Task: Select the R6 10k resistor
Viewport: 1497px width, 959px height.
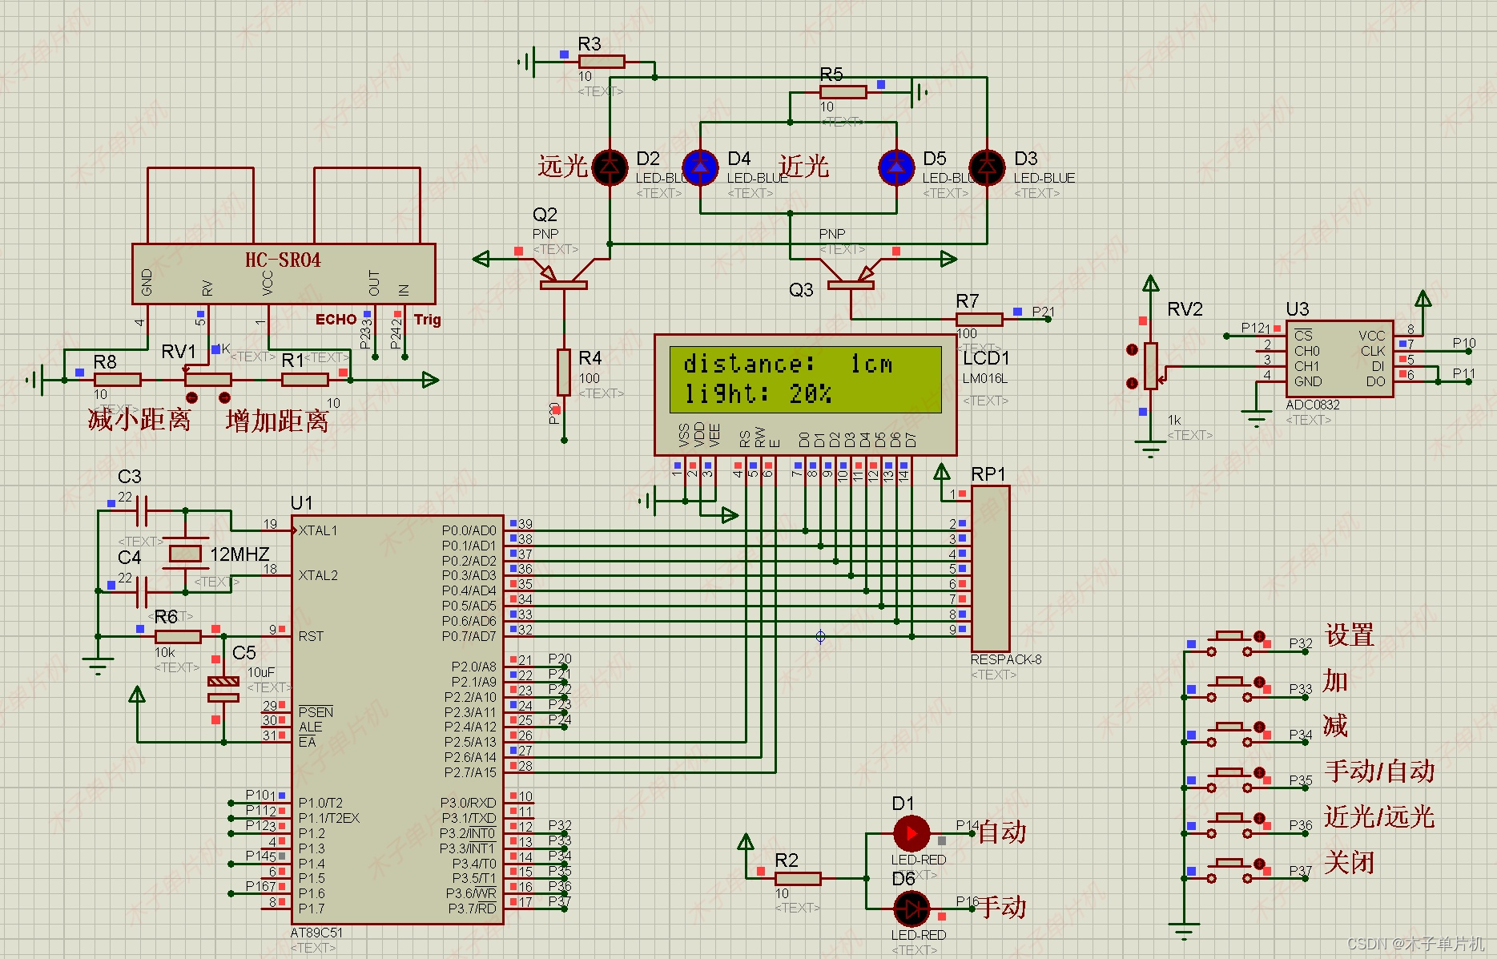Action: pos(178,636)
